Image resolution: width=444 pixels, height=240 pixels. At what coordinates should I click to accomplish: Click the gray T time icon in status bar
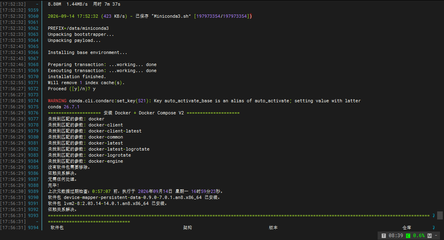[x=384, y=236]
